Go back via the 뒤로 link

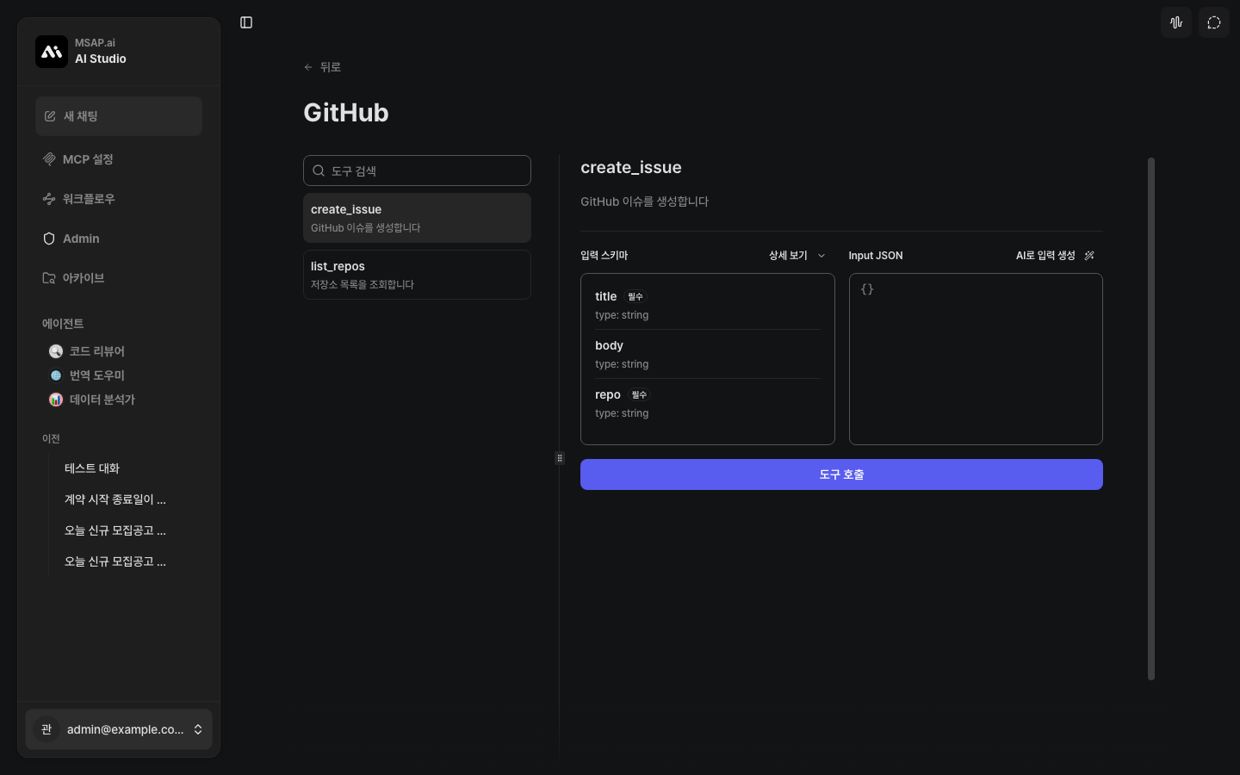tap(323, 67)
